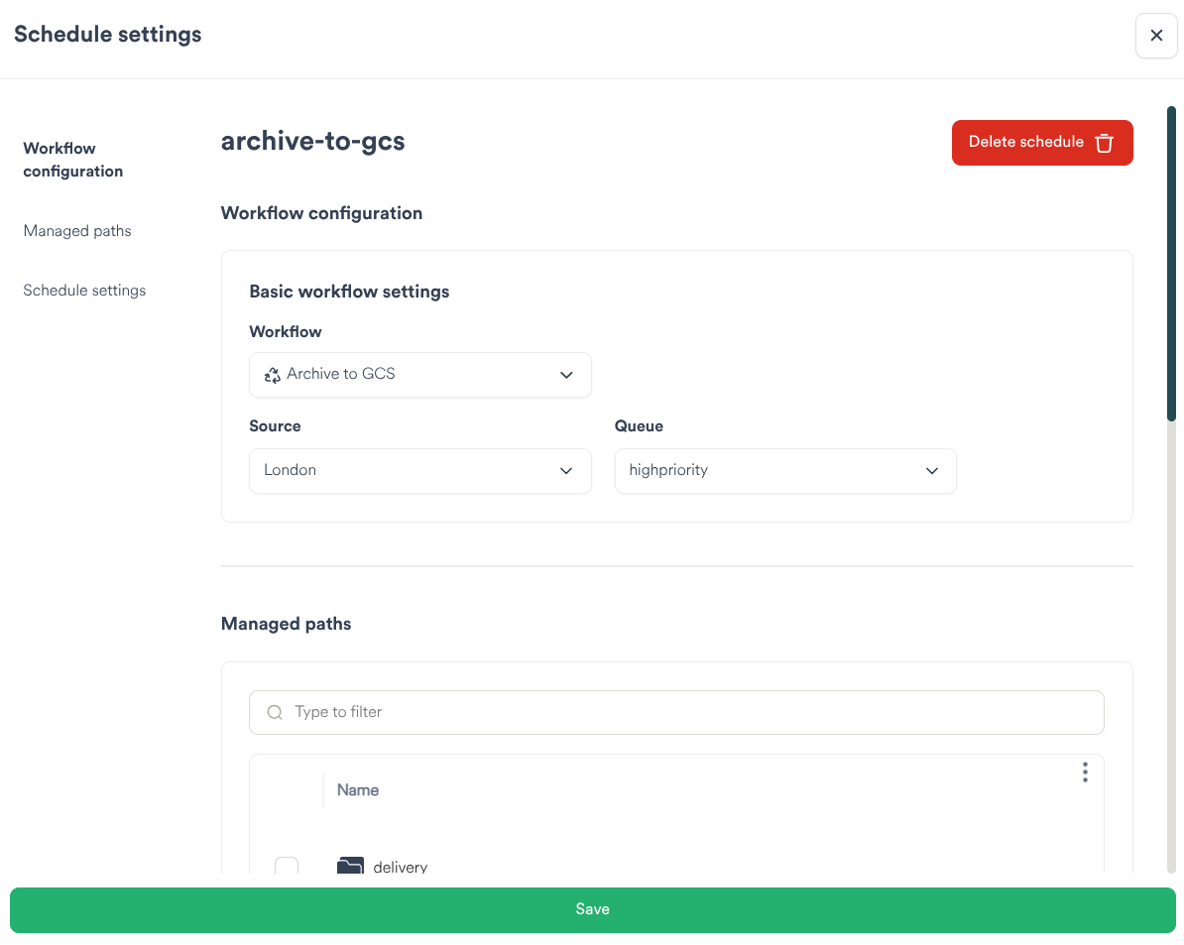Open the Source dropdown set to London

click(x=419, y=470)
